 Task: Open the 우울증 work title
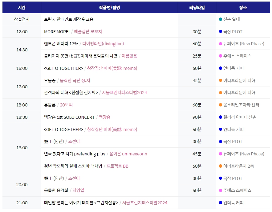(50, 81)
